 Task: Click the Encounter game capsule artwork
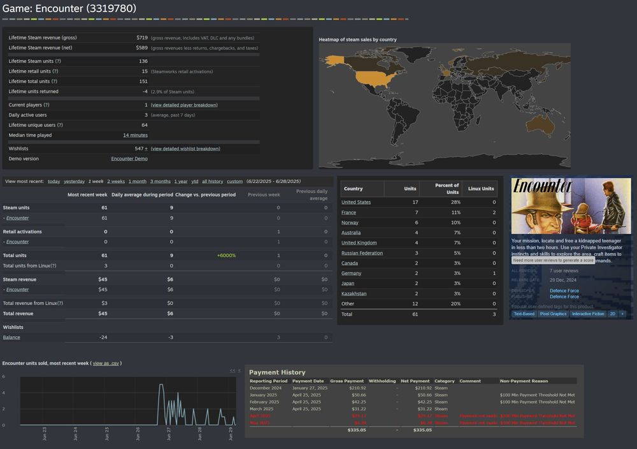tap(571, 206)
